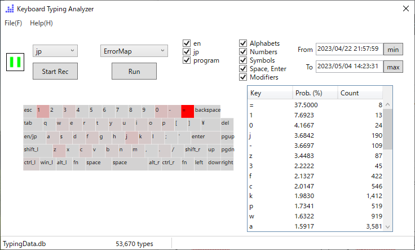This screenshot has width=415, height=250.
Task: Open the Help(H) menu
Action: click(41, 23)
